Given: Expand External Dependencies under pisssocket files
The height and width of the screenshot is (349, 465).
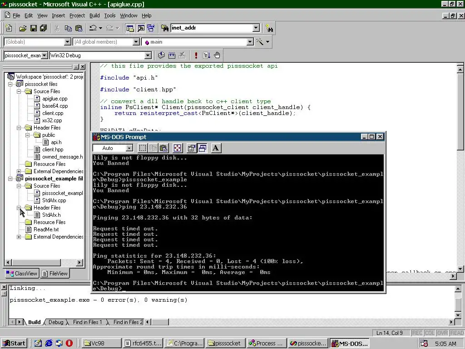Looking at the screenshot, I should pyautogui.click(x=19, y=171).
